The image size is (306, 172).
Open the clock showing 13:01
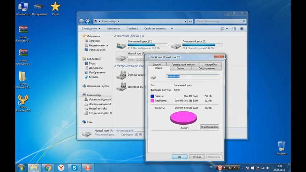pyautogui.click(x=279, y=168)
